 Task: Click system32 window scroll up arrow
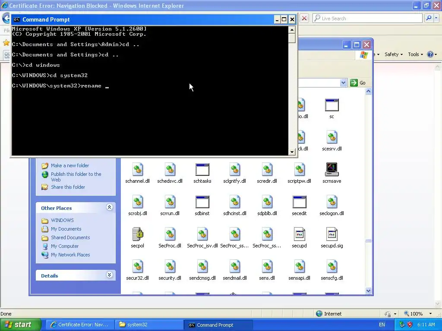pos(368,91)
